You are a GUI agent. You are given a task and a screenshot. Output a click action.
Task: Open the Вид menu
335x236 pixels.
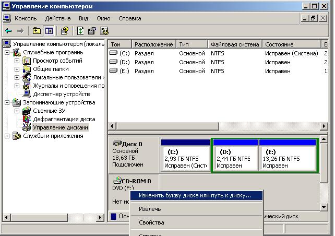[x=83, y=19]
